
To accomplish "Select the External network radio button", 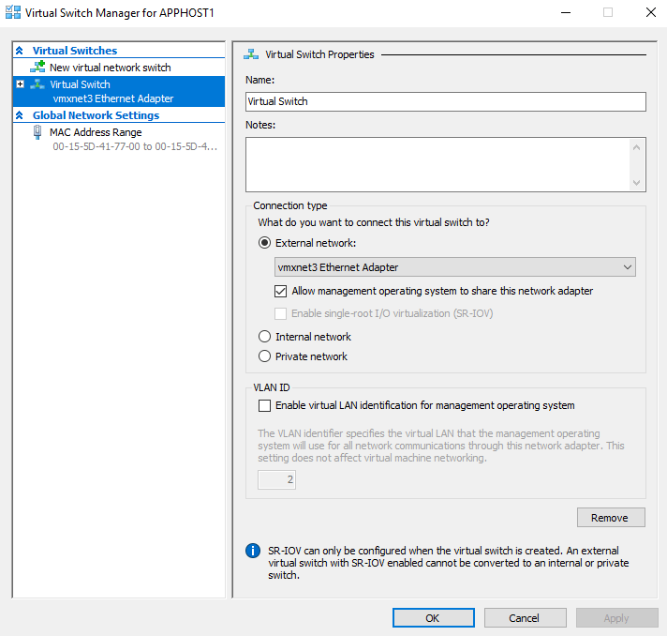I will (264, 243).
